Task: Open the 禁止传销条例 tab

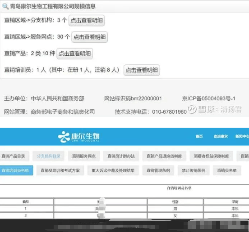Action: point(194,170)
